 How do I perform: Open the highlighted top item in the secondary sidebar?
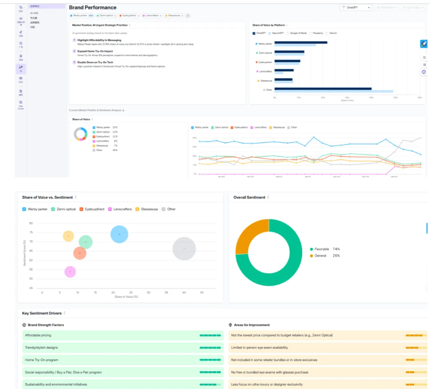coord(47,6)
